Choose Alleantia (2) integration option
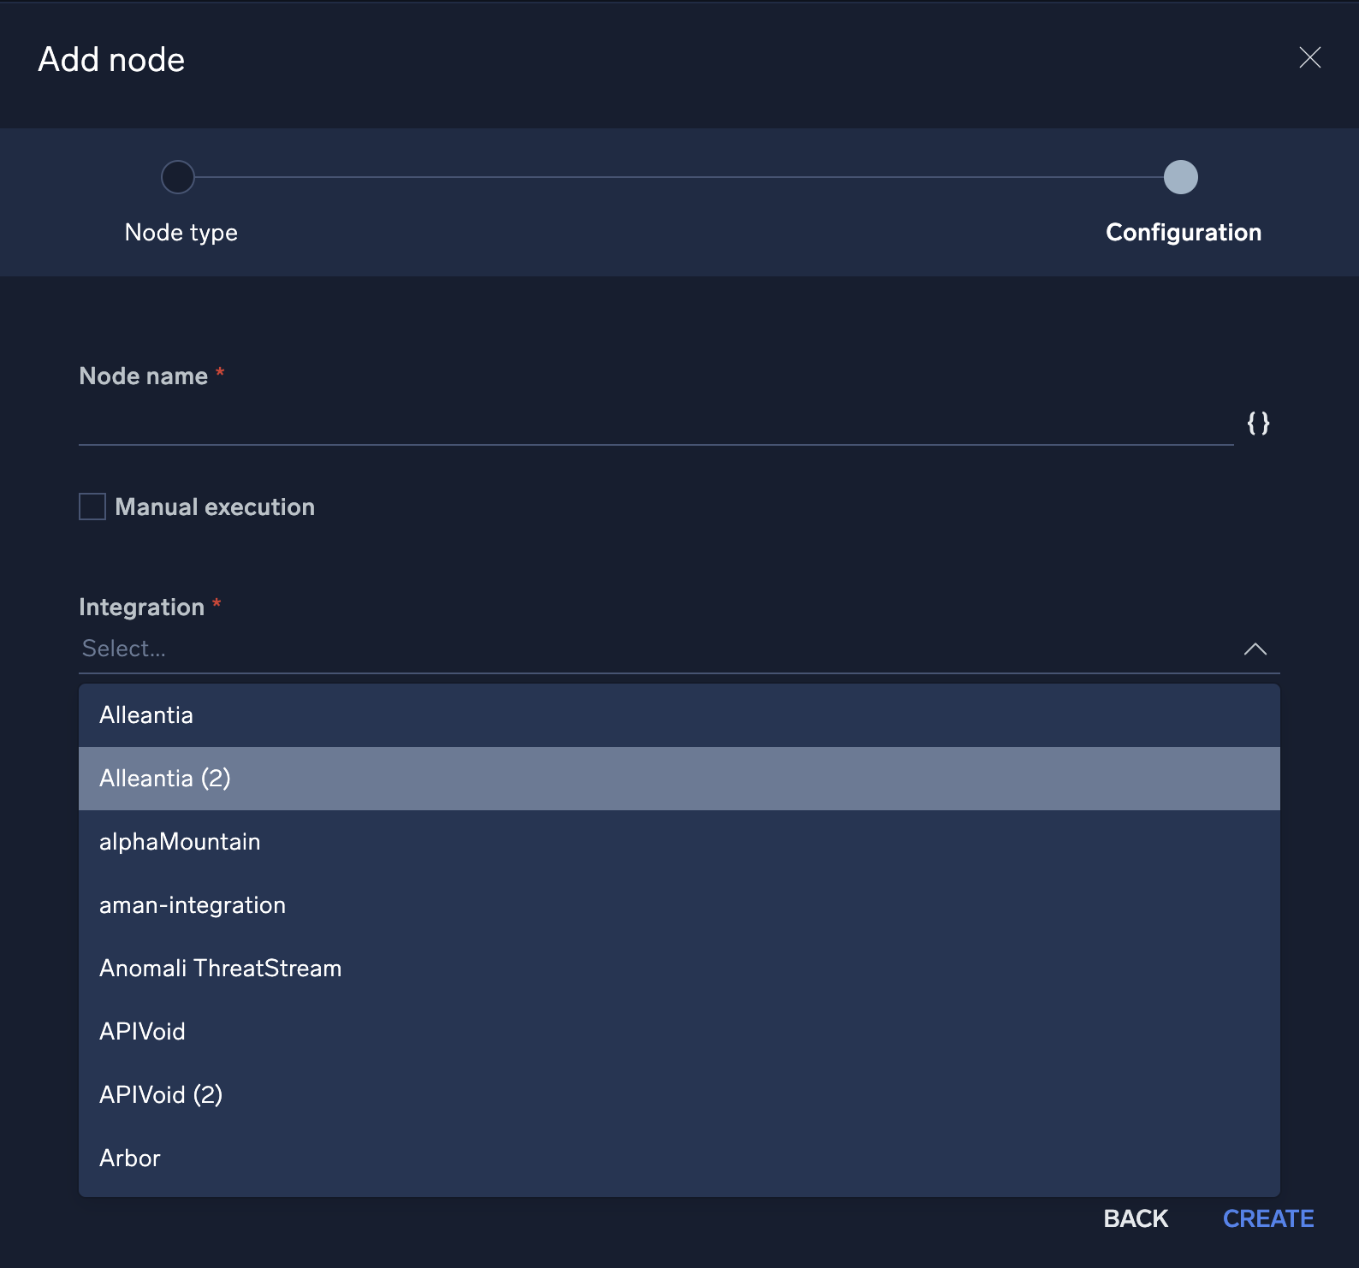This screenshot has height=1268, width=1359. pyautogui.click(x=165, y=779)
